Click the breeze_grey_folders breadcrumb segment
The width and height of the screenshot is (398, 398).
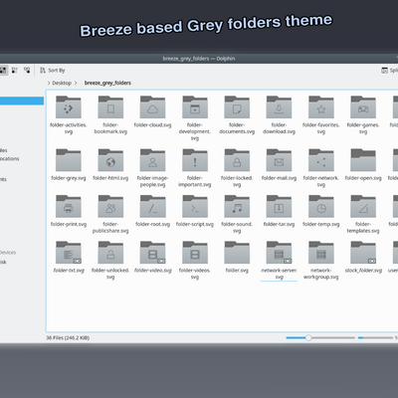pyautogui.click(x=107, y=83)
